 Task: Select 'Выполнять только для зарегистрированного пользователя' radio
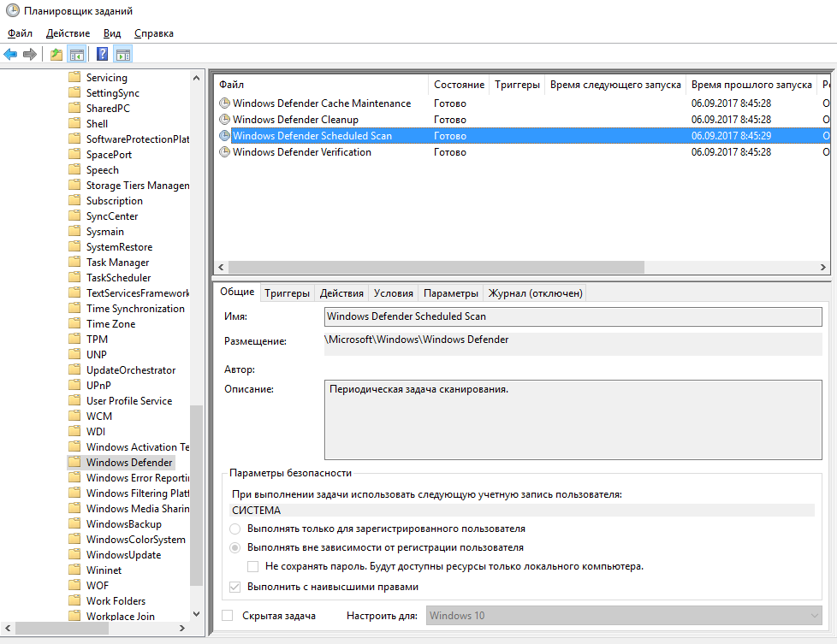235,529
